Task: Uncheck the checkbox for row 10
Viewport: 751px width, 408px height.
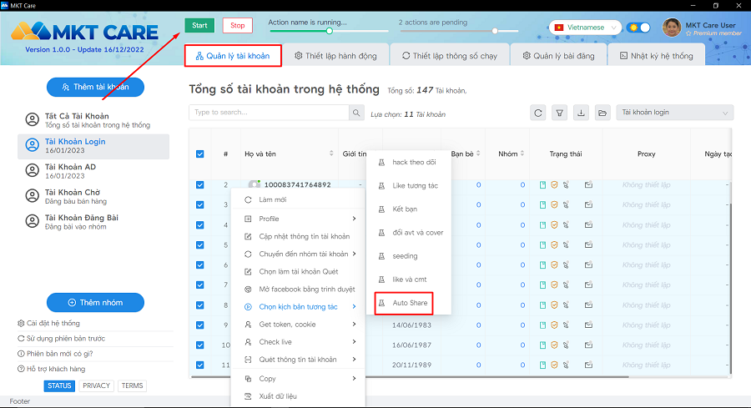Action: pos(200,345)
